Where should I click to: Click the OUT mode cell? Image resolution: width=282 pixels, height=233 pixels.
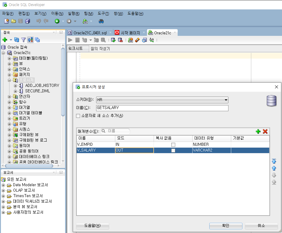tap(134, 150)
